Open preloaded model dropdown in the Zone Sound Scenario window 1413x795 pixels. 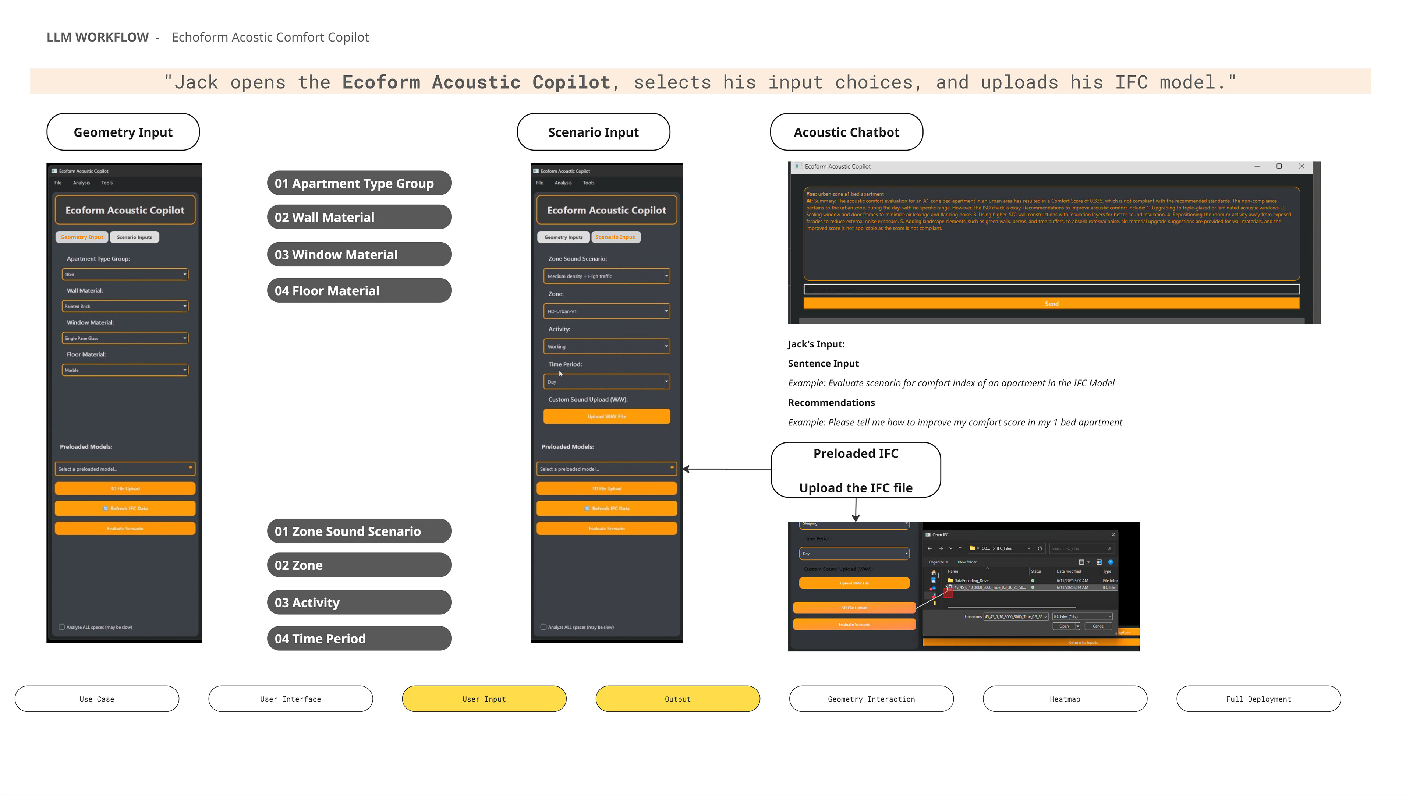[x=607, y=469]
